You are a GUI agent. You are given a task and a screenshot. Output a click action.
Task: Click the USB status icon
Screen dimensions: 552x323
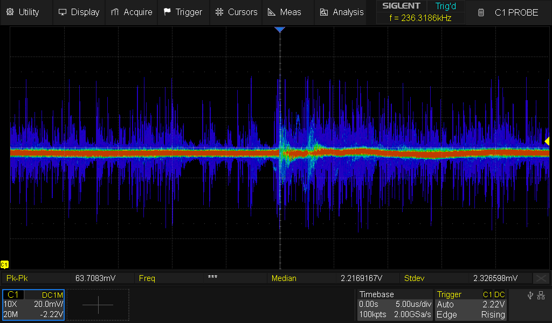pos(530,295)
